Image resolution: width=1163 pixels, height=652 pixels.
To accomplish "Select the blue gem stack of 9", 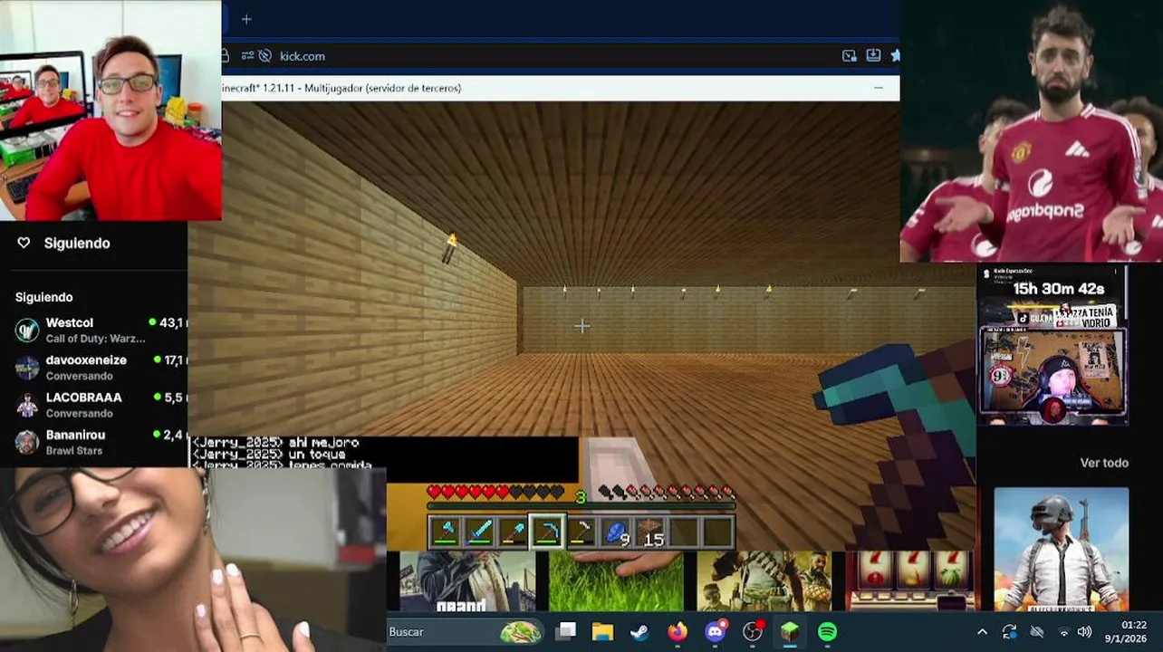I will click(x=616, y=532).
